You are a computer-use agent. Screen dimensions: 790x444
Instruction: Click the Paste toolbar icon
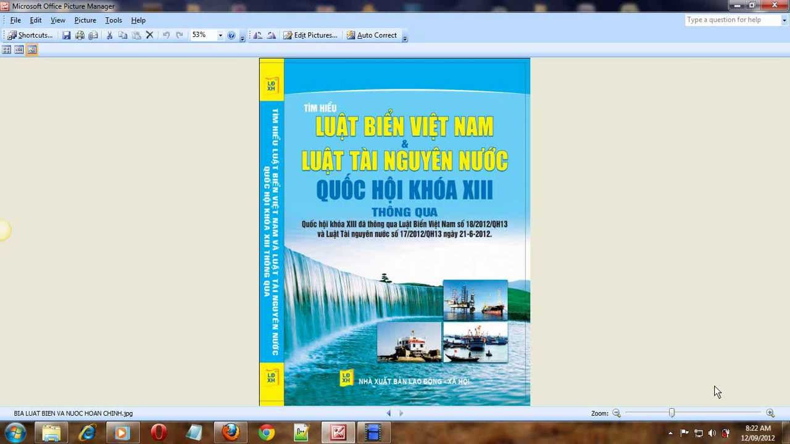(x=136, y=35)
